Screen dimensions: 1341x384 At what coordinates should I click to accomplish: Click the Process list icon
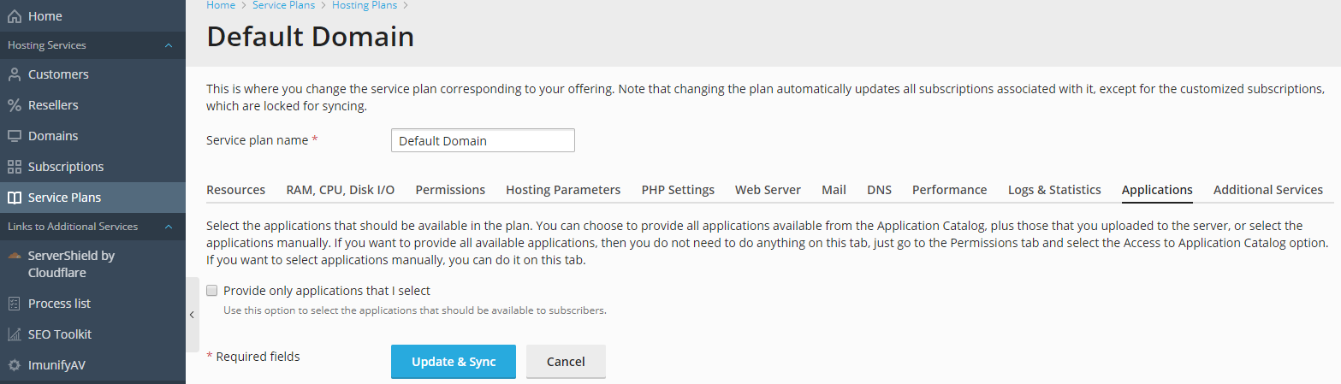[15, 304]
